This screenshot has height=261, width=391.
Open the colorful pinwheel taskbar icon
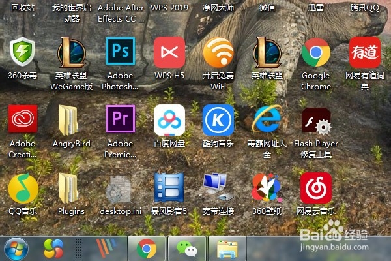53,249
